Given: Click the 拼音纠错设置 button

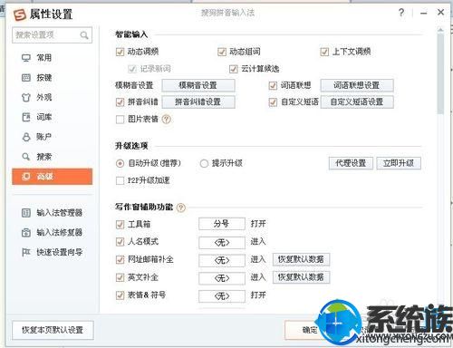Looking at the screenshot, I should [198, 101].
